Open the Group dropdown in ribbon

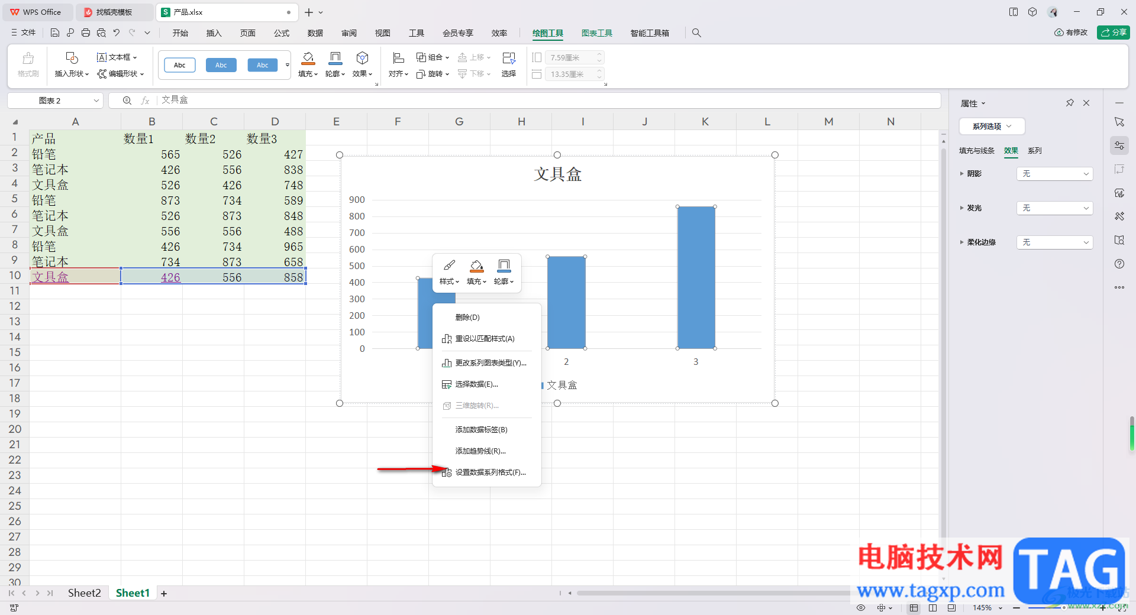(x=433, y=57)
